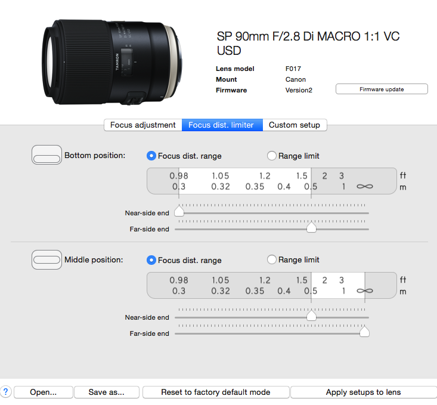Click the Bottom position distance scale display

tap(272, 181)
